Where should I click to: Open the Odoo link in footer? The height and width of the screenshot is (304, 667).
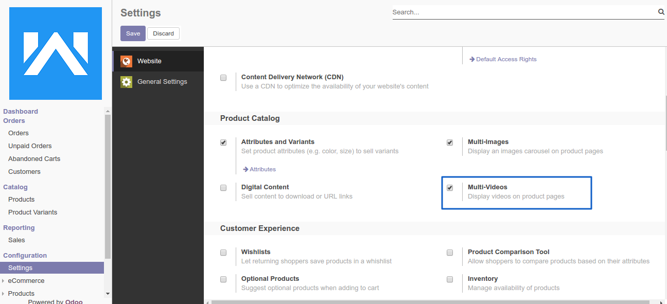coord(74,301)
